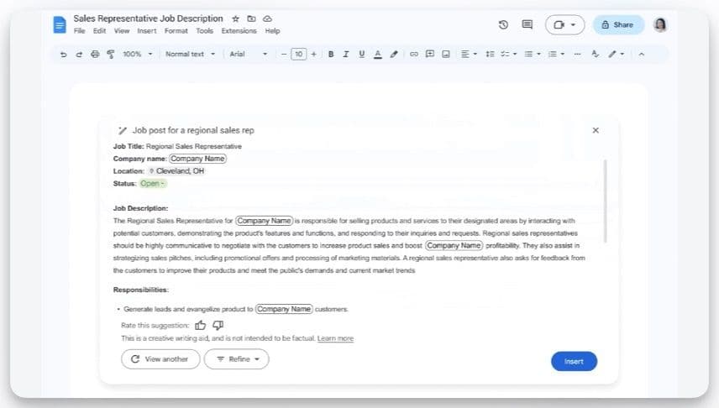The height and width of the screenshot is (408, 719).
Task: Click the highlight color pen icon
Action: pos(394,54)
